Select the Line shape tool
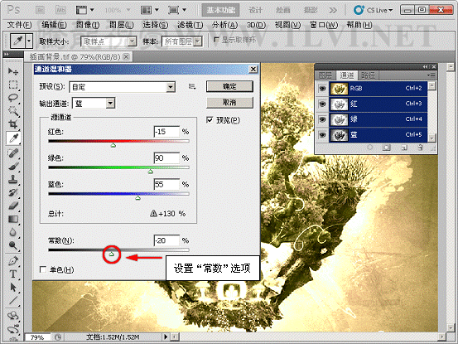Viewport: 458px width, 344px height. pyautogui.click(x=13, y=300)
